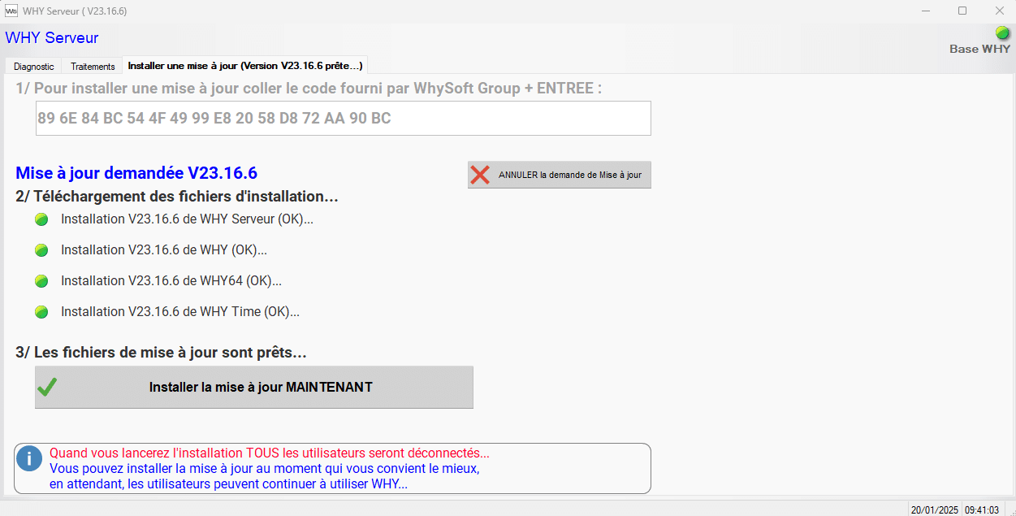Click 'Mise à jour demandée V23.16.6' text
This screenshot has width=1016, height=516.
point(136,172)
